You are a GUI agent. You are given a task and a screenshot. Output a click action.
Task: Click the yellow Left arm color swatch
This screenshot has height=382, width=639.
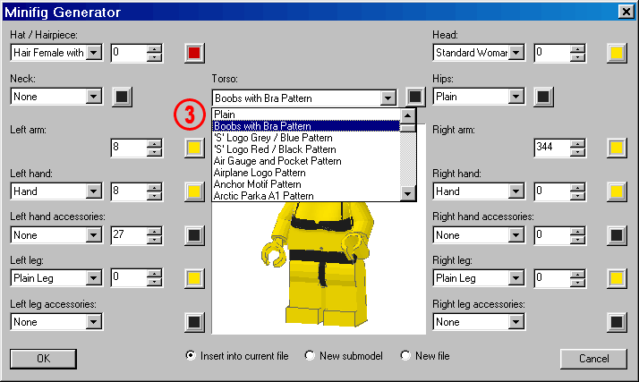point(194,148)
